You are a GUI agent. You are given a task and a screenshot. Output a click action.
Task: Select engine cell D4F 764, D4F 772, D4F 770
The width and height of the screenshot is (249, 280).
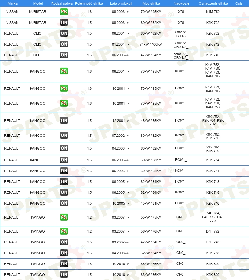click(x=213, y=217)
